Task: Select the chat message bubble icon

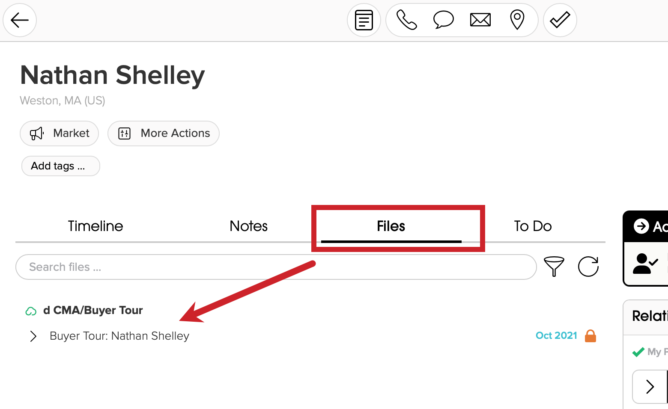Action: coord(443,20)
